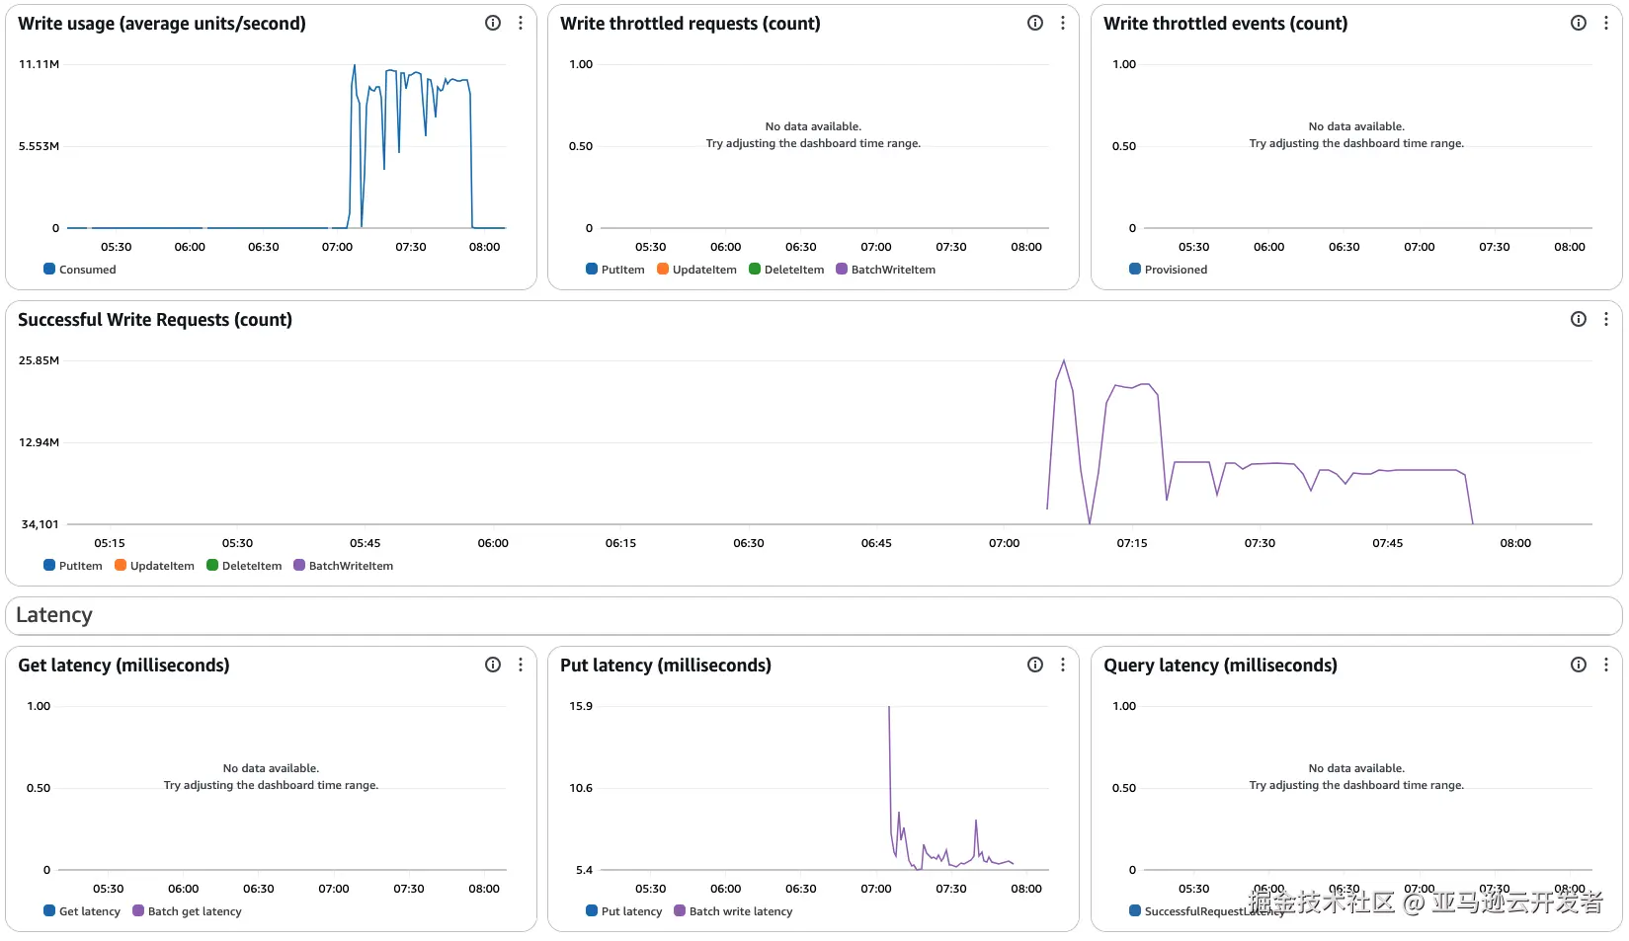Open info for Write usage widget
The image size is (1629, 941).
coord(493,23)
